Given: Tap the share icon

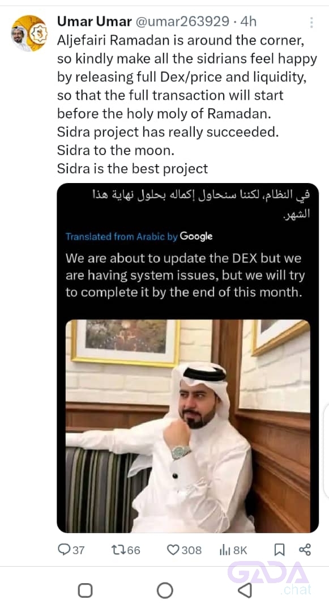Looking at the screenshot, I should tap(305, 550).
